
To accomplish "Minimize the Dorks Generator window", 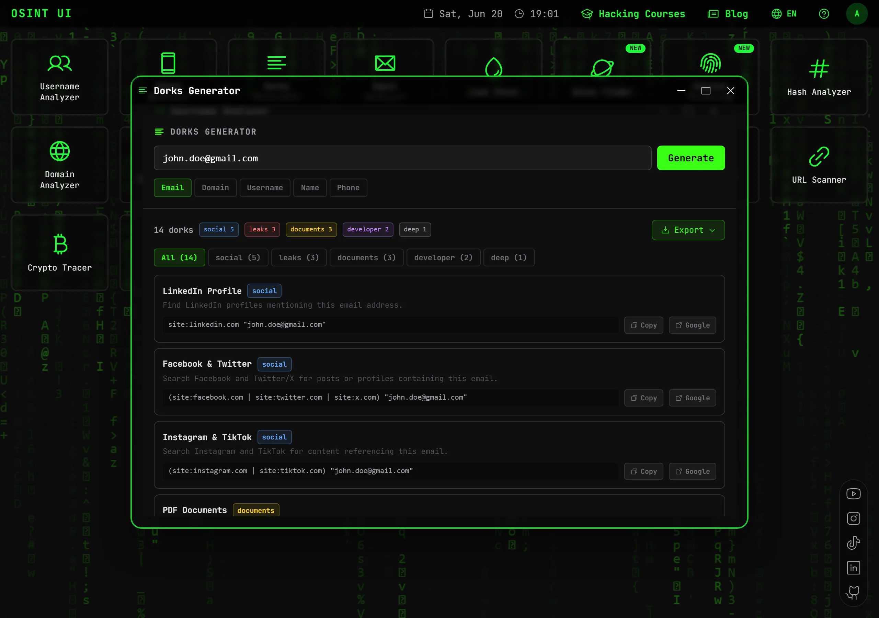I will (681, 91).
